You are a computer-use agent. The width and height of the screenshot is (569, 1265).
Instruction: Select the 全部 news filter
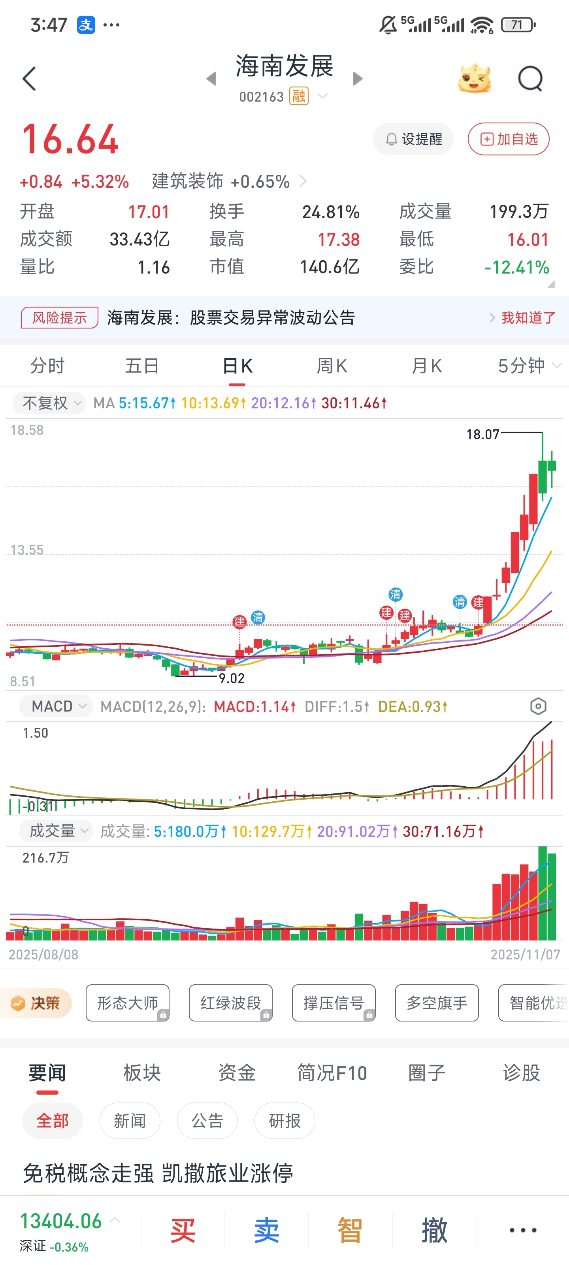pyautogui.click(x=53, y=1121)
